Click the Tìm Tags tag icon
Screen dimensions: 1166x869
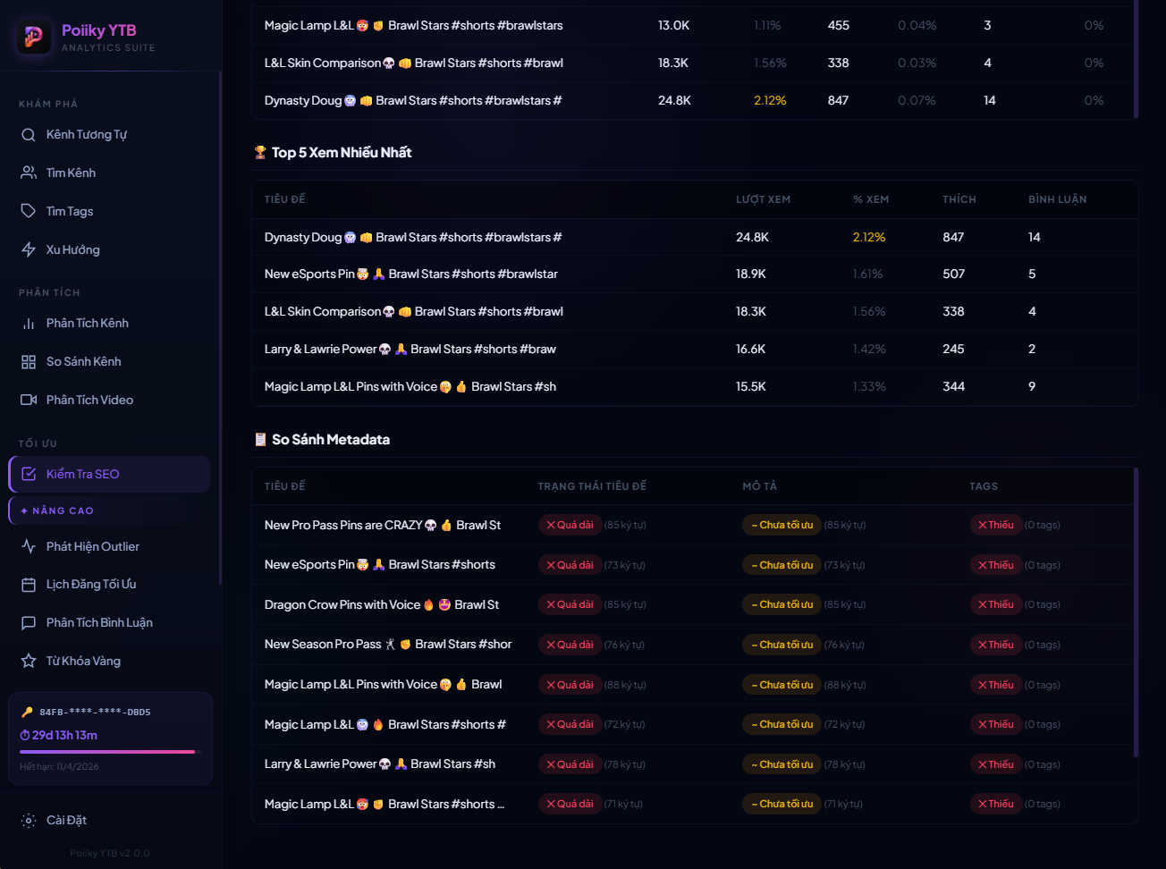click(x=29, y=212)
